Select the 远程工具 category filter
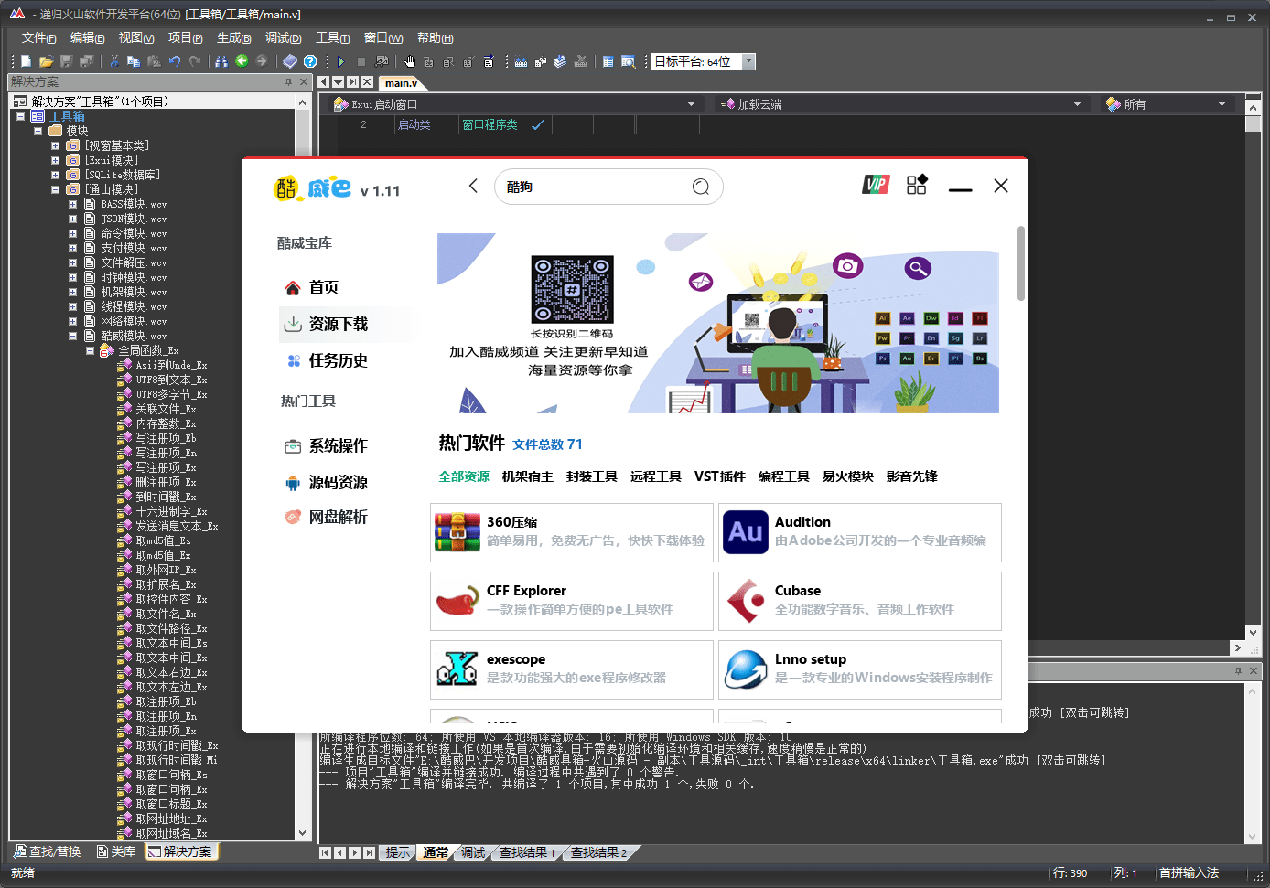 (x=656, y=476)
